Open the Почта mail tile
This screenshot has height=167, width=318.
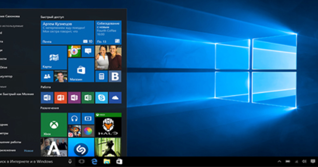[x=67, y=32]
